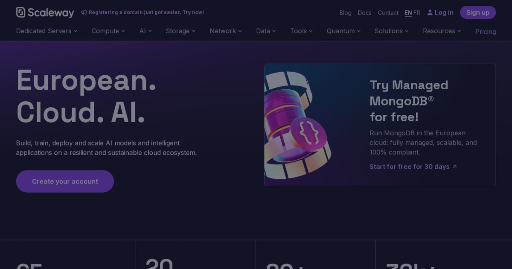Click the arrow icon beside Start for free

tap(454, 167)
